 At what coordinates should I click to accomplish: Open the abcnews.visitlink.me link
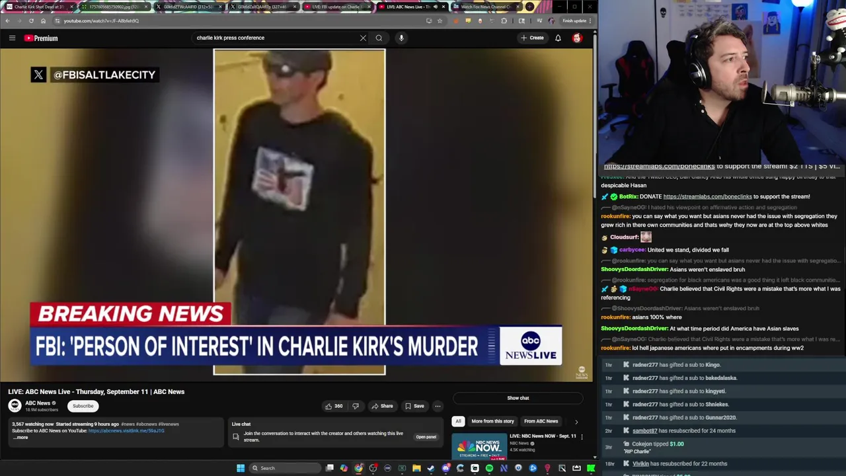(126, 431)
